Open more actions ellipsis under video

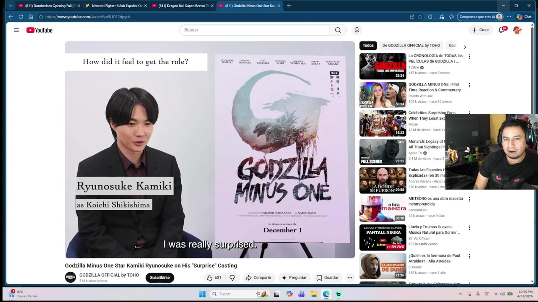[x=350, y=278]
